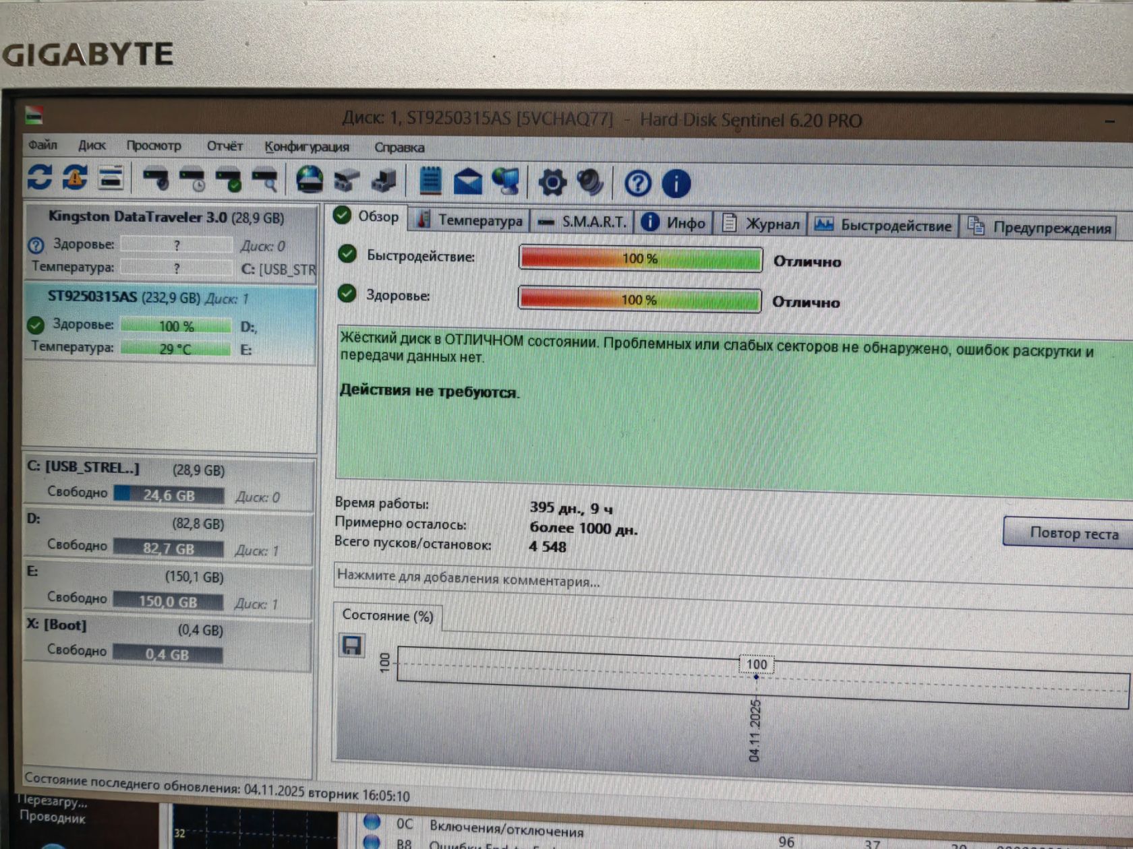
Task: Click the disk icon with magnifying glass
Action: (x=265, y=181)
